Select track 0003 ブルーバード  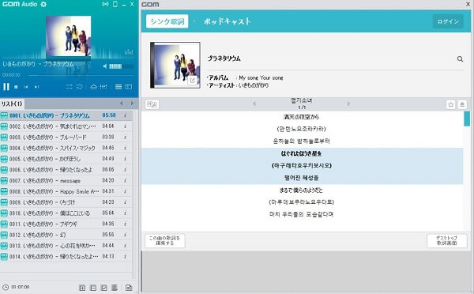click(66, 137)
